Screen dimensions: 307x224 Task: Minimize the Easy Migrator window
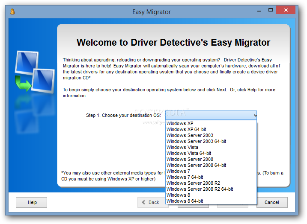259,11
